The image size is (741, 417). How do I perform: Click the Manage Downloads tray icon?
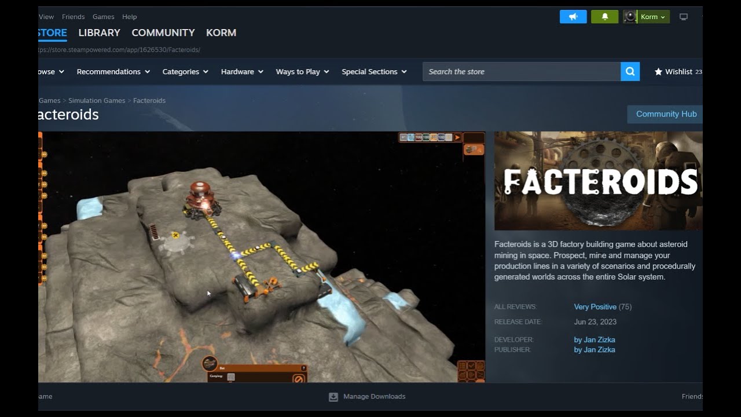click(333, 397)
